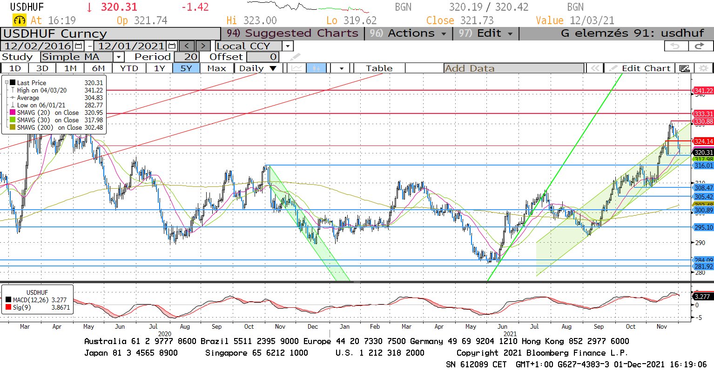Click the yellow gauge icon beside At 16:19
This screenshot has height=378, width=714.
[x=20, y=20]
